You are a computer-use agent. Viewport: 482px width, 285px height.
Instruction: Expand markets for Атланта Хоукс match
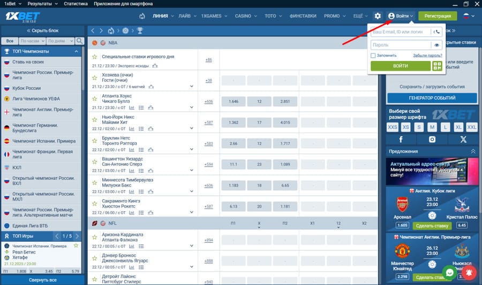(x=192, y=107)
